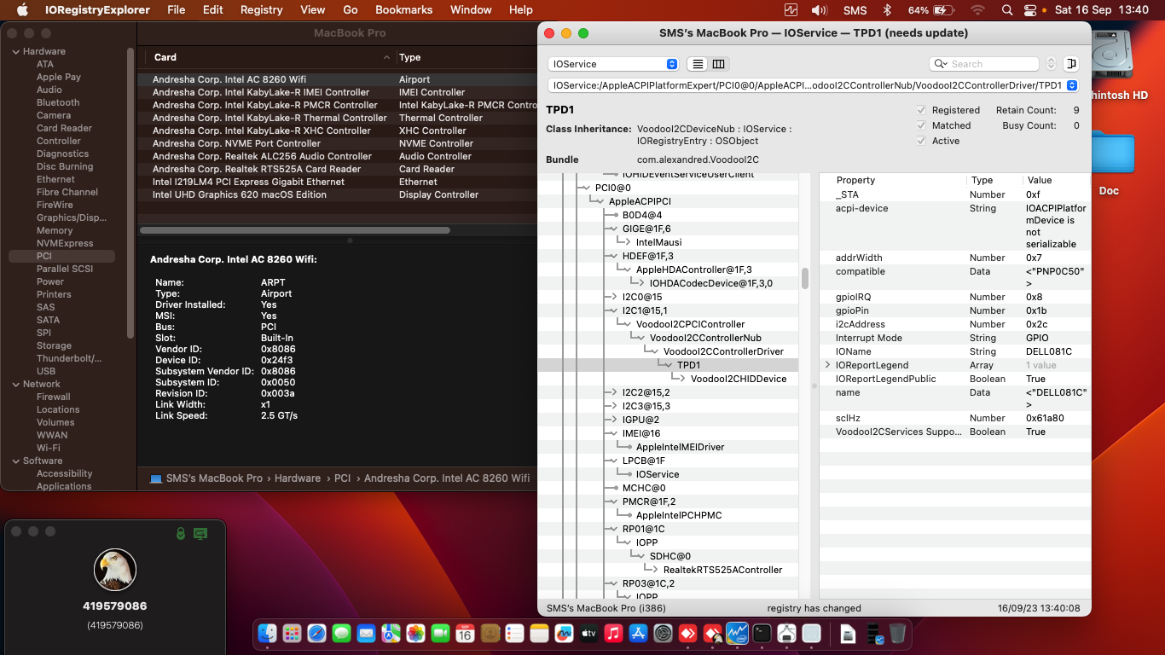Open the Bookmarks menu

click(403, 10)
